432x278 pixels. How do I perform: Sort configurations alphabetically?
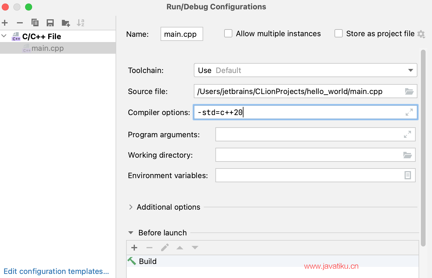pyautogui.click(x=81, y=23)
